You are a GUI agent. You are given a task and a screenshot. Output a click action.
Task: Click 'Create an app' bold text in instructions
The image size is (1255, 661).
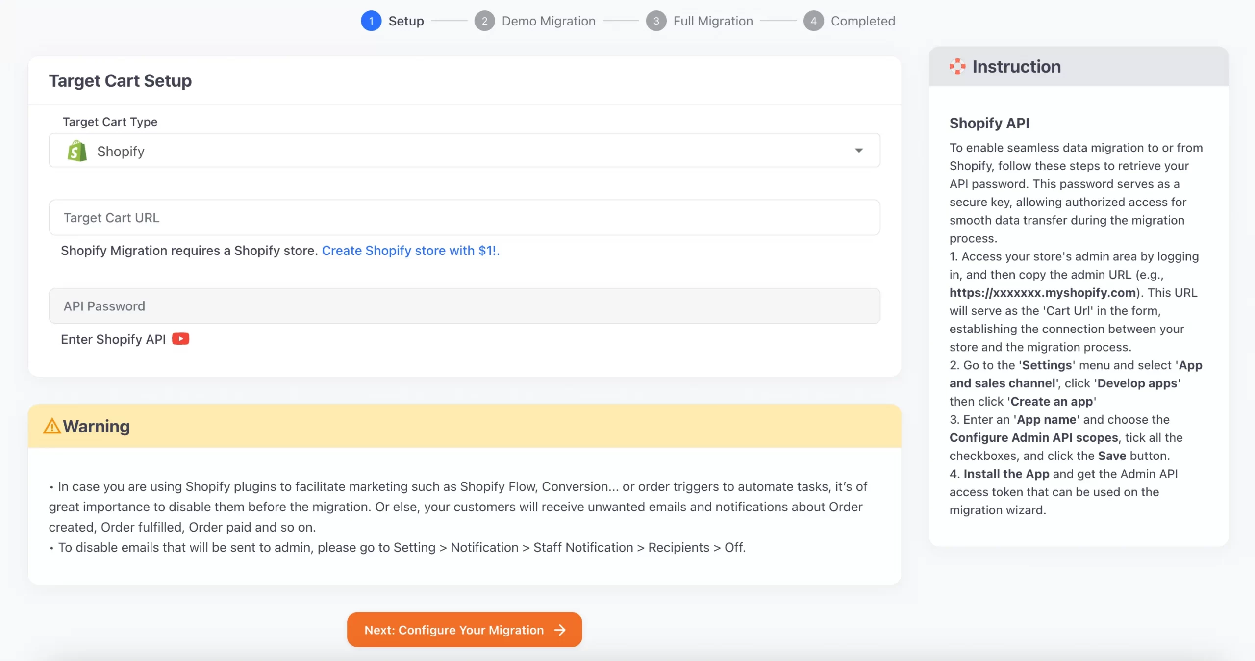(x=1052, y=402)
